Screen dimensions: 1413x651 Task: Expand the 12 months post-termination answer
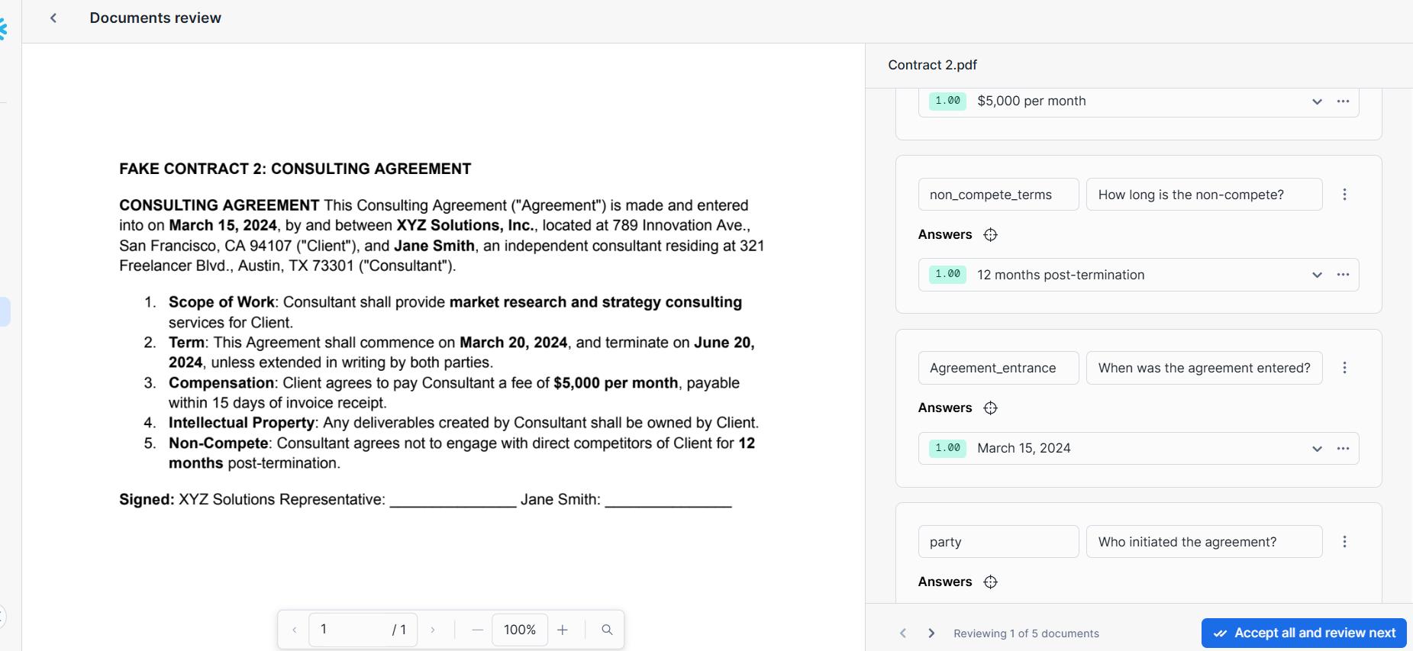pyautogui.click(x=1317, y=276)
